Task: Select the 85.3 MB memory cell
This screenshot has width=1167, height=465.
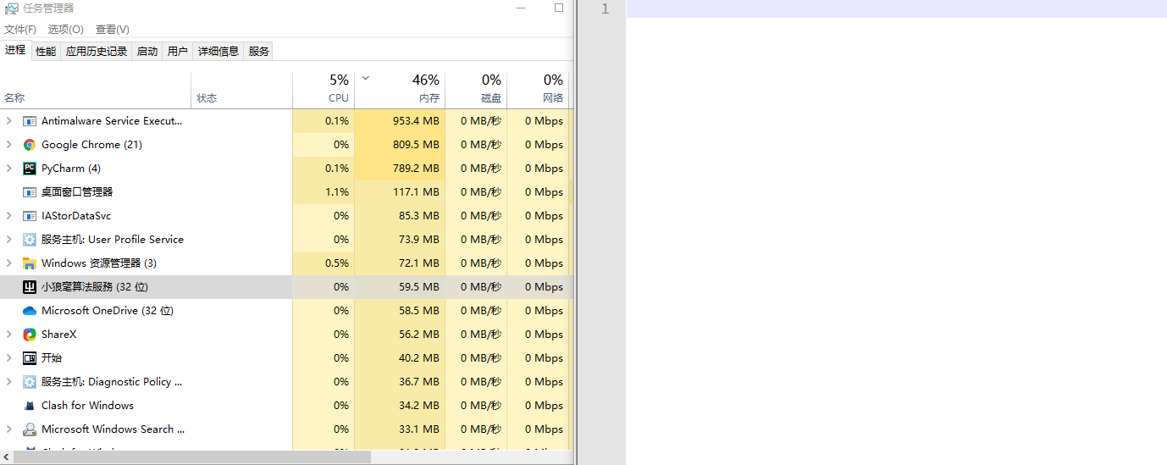Action: [x=400, y=216]
